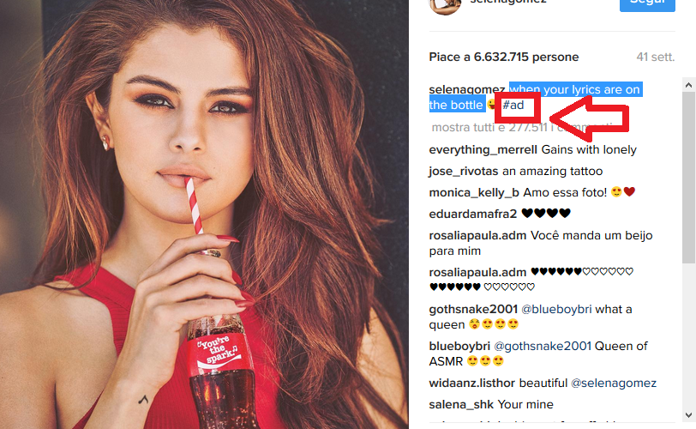Image resolution: width=696 pixels, height=429 pixels.
Task: Open salena_shk commenter profile
Action: [461, 405]
